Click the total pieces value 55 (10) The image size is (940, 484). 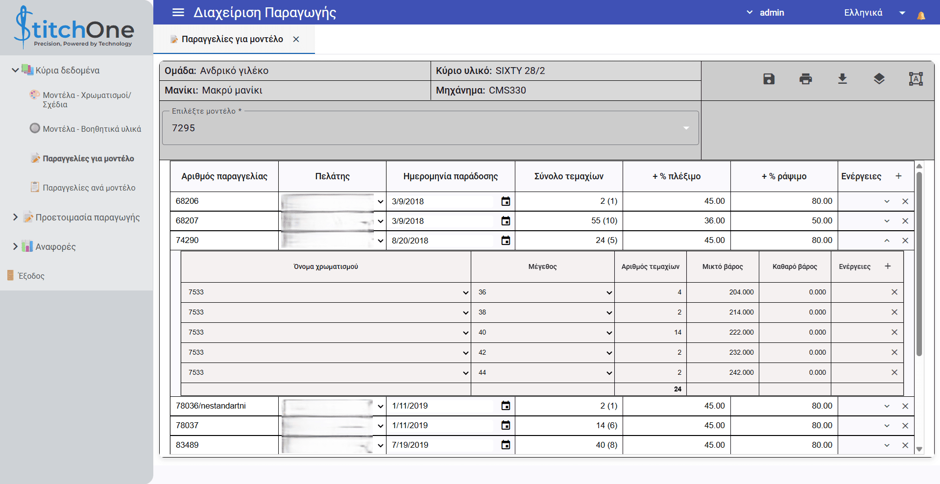click(x=604, y=221)
